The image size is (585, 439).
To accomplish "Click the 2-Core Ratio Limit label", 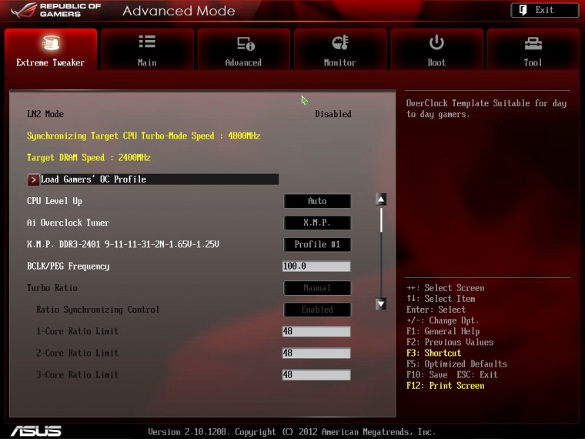I will 77,353.
